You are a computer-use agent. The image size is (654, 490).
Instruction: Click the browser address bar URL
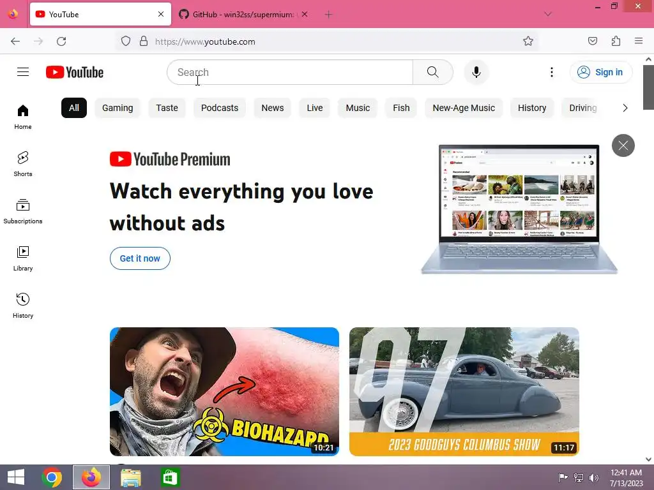(205, 41)
